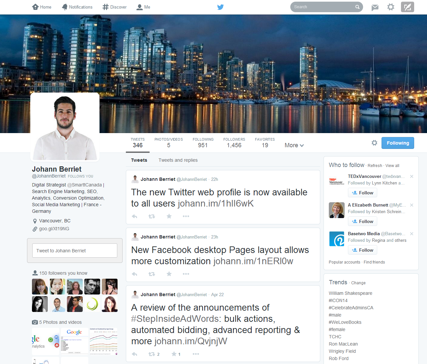Screen dimensions: 427x364
Task: Dismiss the A Elizabeth Burnett suggestion
Action: click(412, 205)
